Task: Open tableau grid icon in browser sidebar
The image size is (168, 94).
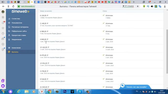Action: pyautogui.click(x=3, y=17)
